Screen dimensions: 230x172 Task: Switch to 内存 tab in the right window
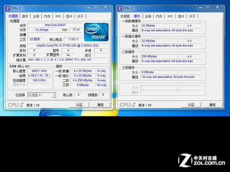159,17
